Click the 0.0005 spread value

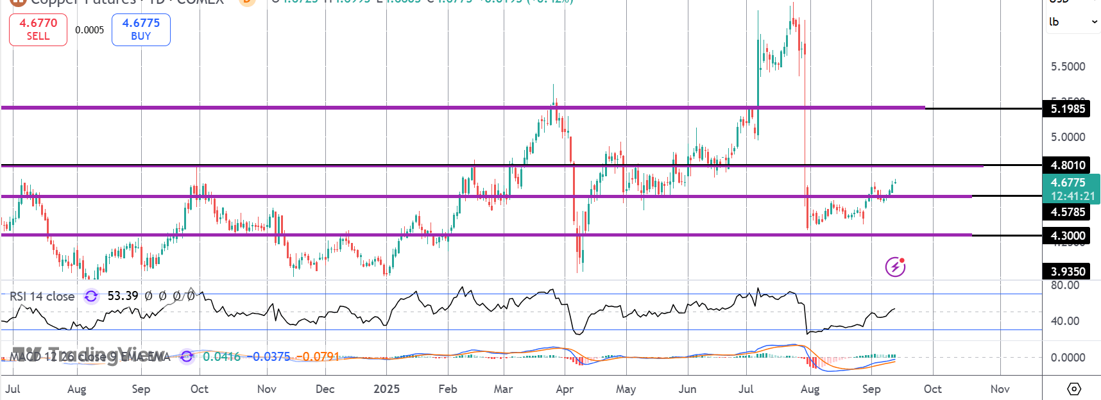[x=89, y=30]
